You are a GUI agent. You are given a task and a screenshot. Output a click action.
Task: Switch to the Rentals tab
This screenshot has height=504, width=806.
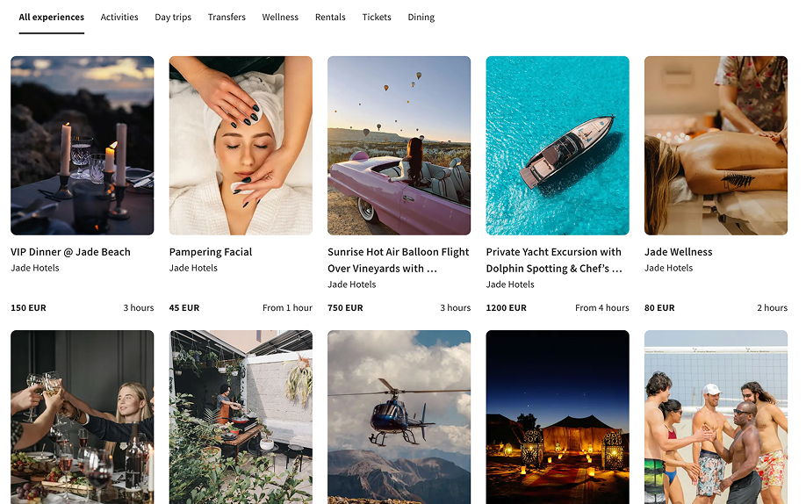[330, 18]
